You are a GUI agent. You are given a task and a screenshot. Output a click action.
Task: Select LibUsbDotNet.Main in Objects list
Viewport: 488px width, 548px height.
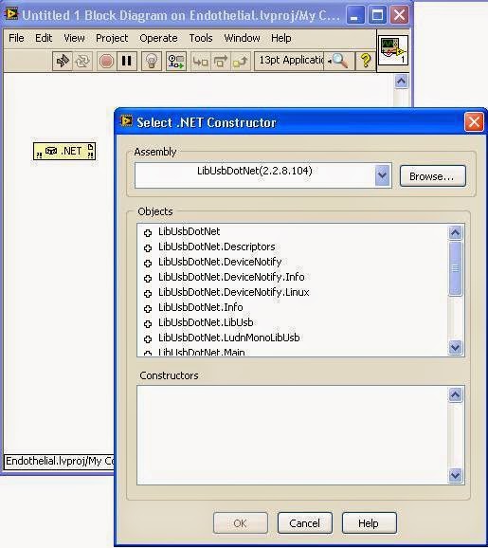tap(201, 353)
